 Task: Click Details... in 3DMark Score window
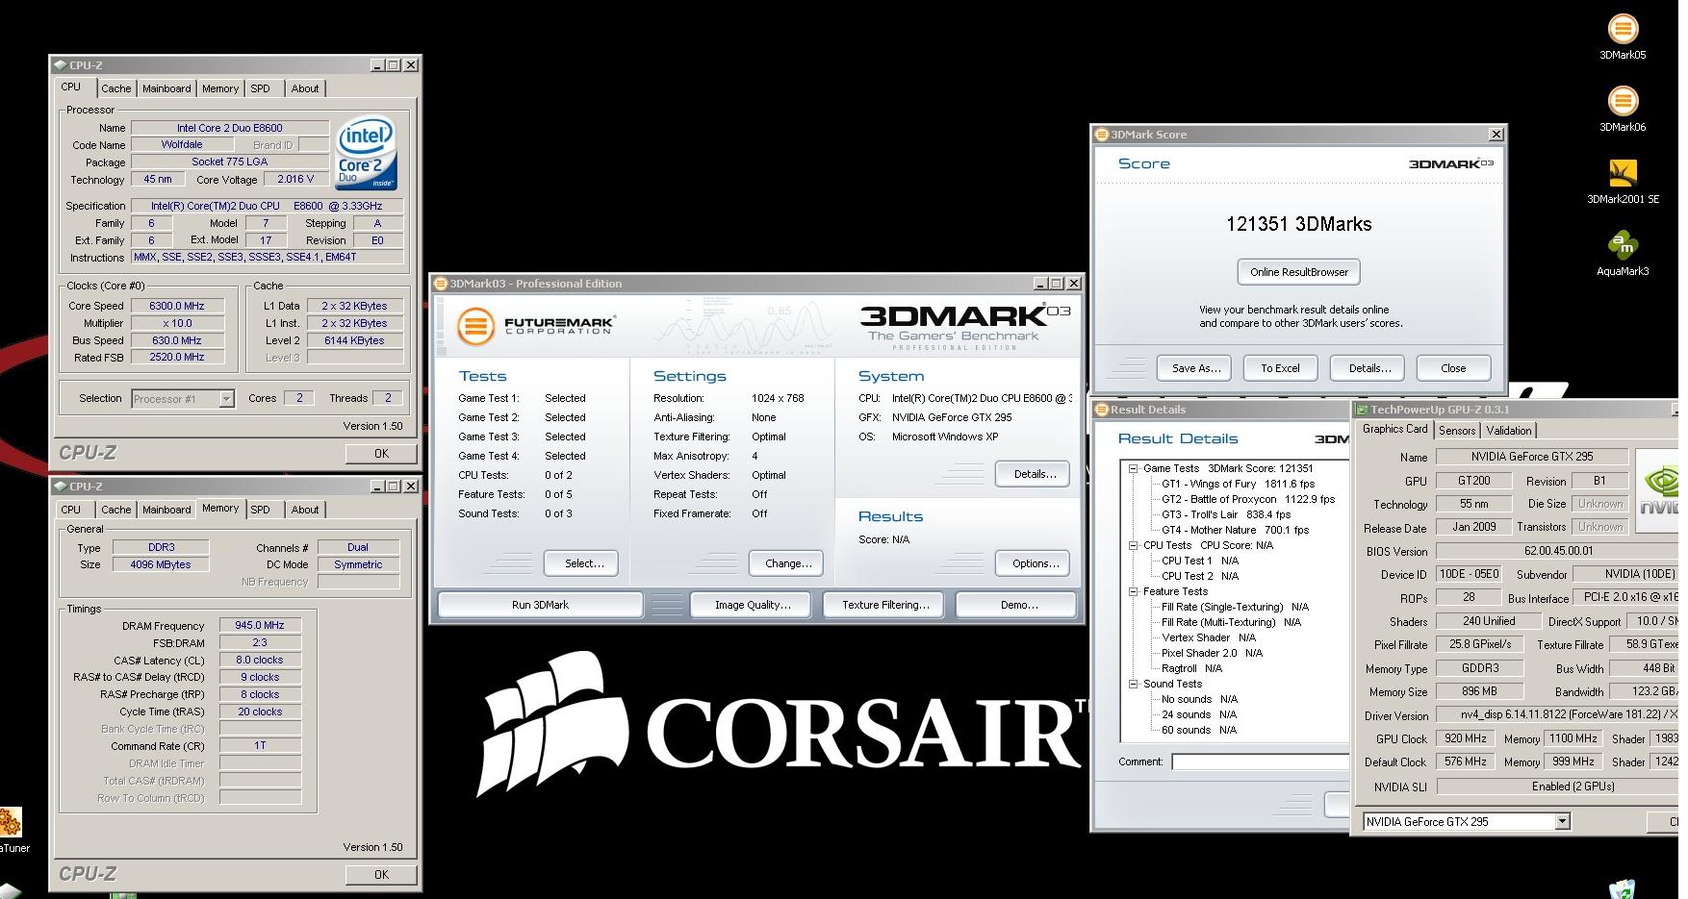1369,368
